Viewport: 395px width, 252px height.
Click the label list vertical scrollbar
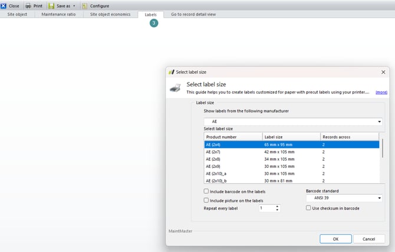pyautogui.click(x=382, y=153)
